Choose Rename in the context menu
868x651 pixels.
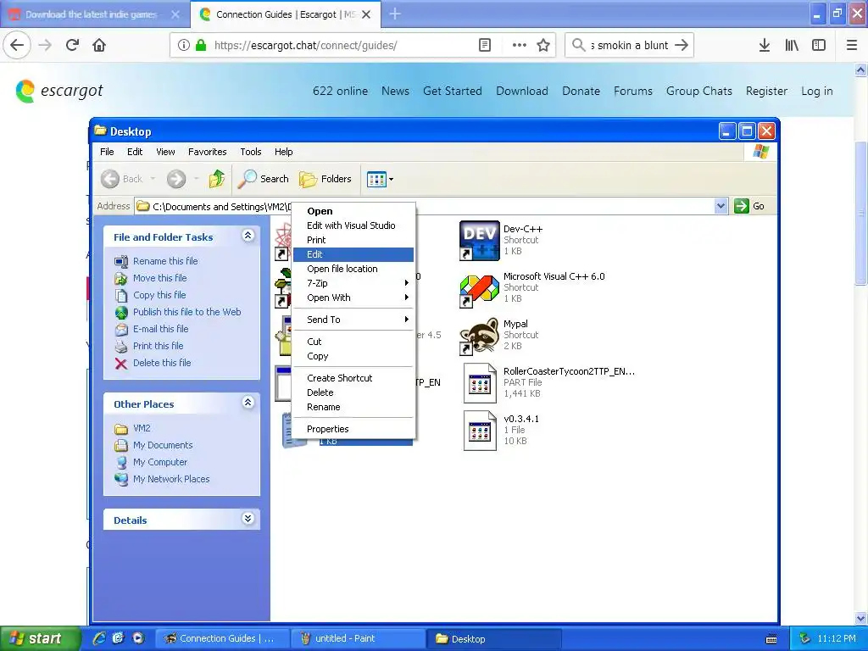[353, 407]
